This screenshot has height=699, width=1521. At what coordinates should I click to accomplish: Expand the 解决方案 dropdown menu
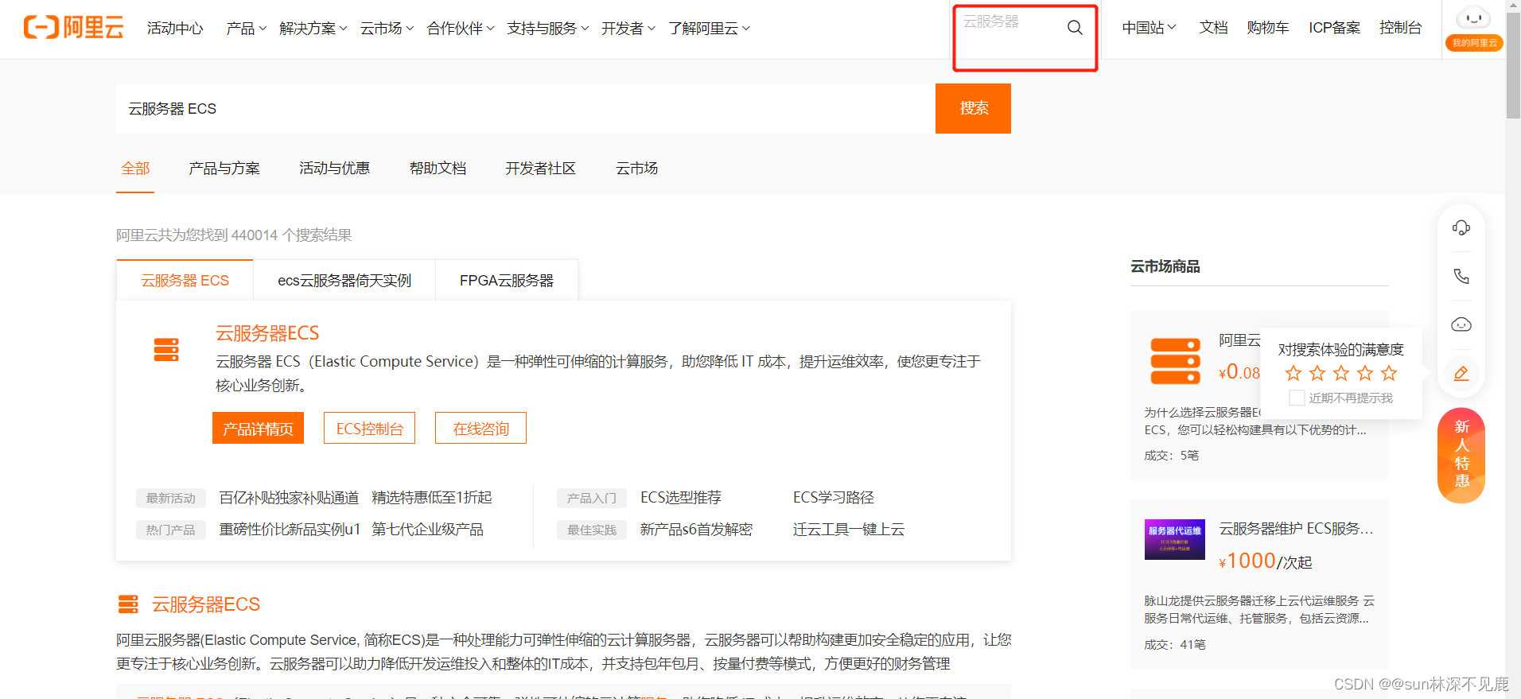coord(313,29)
